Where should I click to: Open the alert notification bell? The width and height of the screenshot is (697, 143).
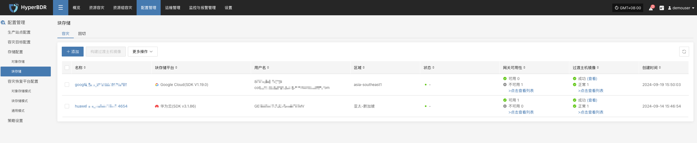651,8
